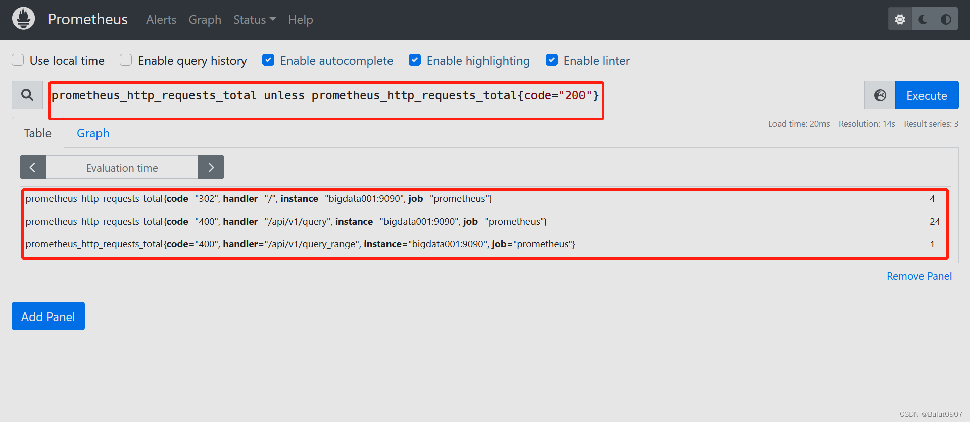Disable the Enable autocomplete checkbox
970x422 pixels.
(x=268, y=60)
